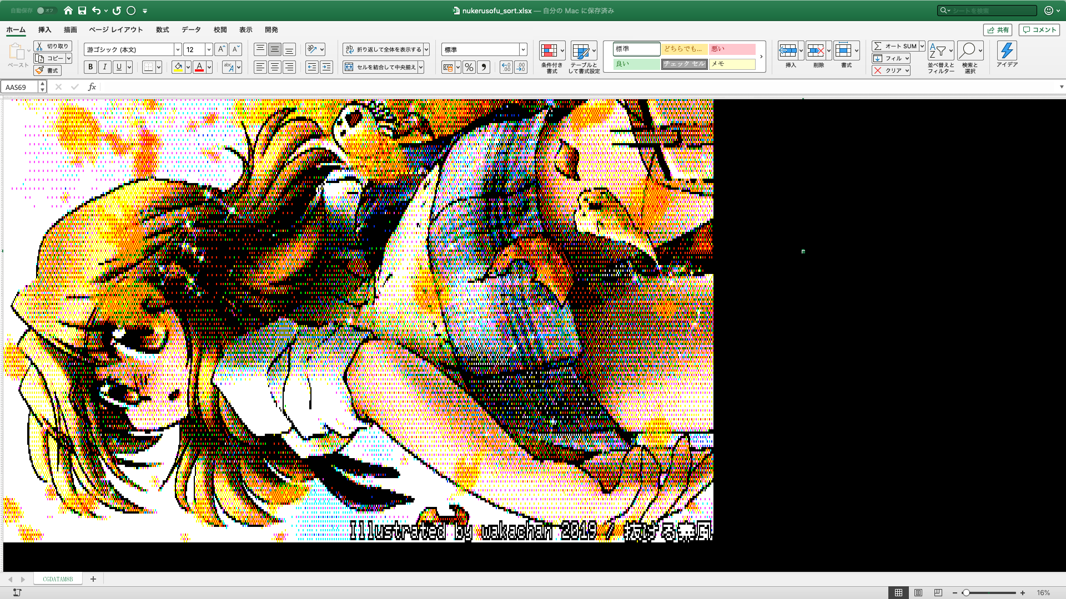Click the Redo arrow icon
Image resolution: width=1066 pixels, height=599 pixels.
coord(117,11)
